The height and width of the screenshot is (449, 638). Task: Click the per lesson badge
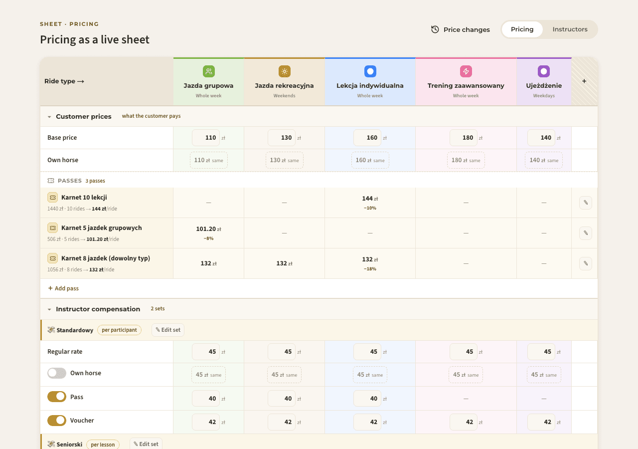[103, 445]
